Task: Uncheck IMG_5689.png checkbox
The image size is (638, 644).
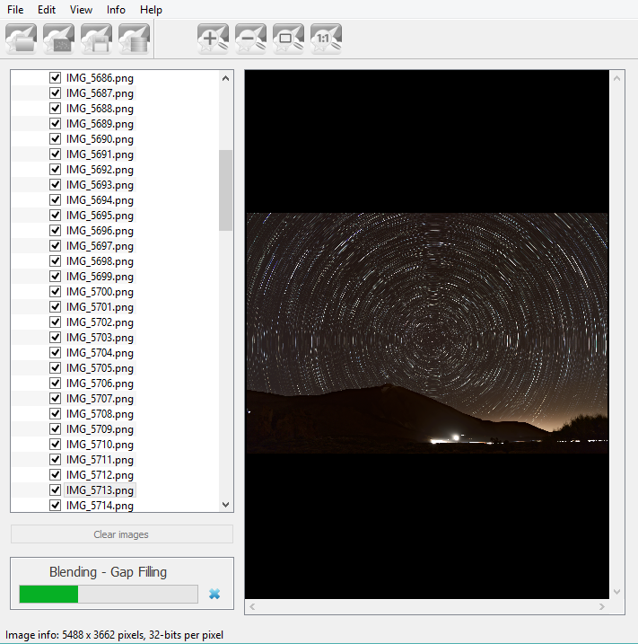Action: [x=56, y=124]
